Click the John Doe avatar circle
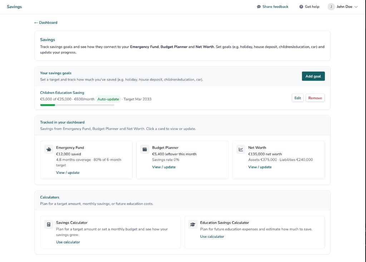Image resolution: width=366 pixels, height=262 pixels. [x=331, y=6]
